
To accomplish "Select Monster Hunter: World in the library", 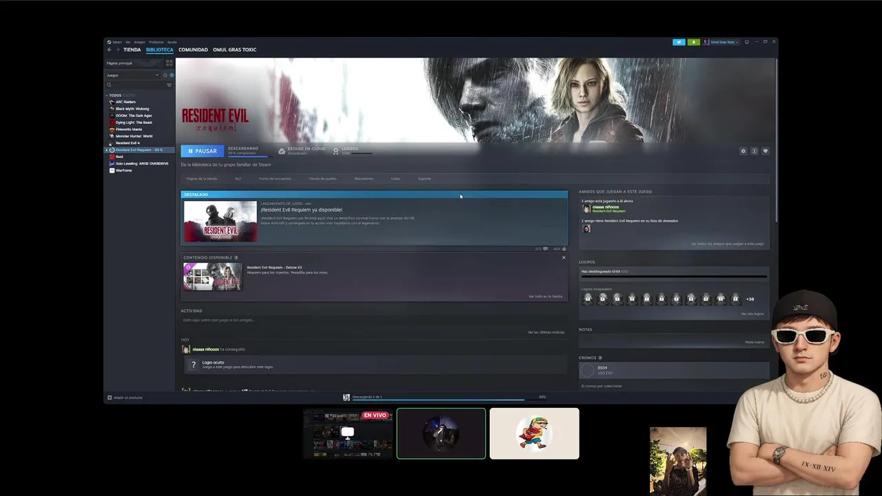I will coord(134,136).
